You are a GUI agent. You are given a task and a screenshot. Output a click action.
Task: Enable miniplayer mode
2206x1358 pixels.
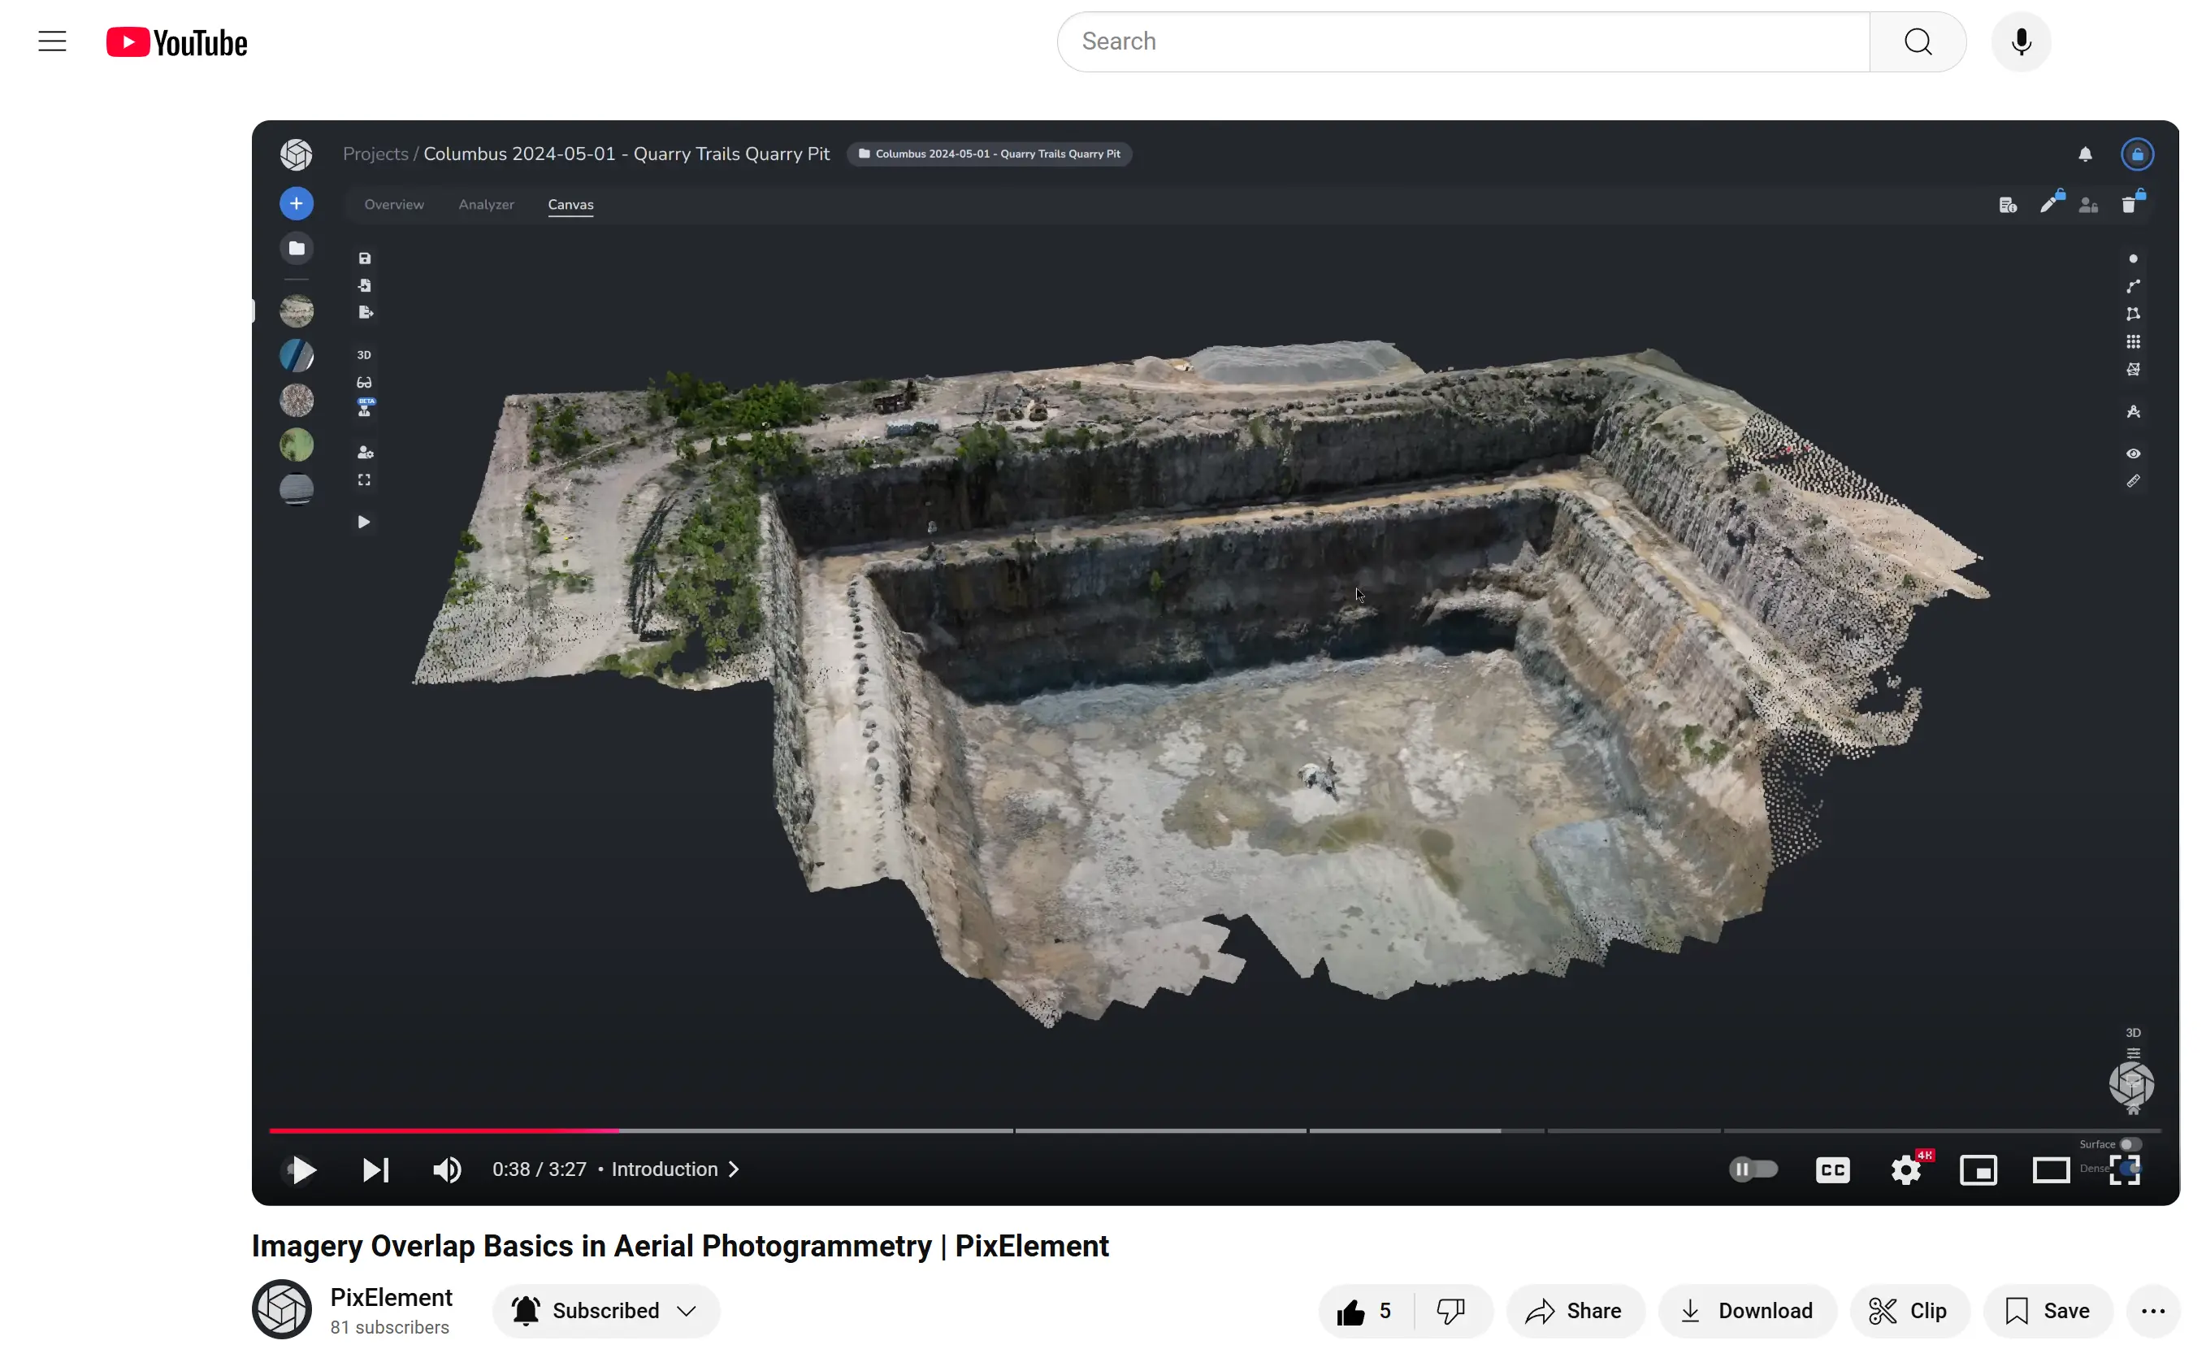coord(1978,1169)
